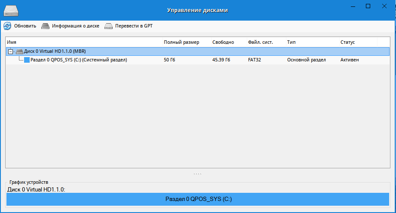Screen dimensions: 396x213
Task: Select the blue Раздел 0 QPOS_SYS graph bar
Action: click(198, 199)
